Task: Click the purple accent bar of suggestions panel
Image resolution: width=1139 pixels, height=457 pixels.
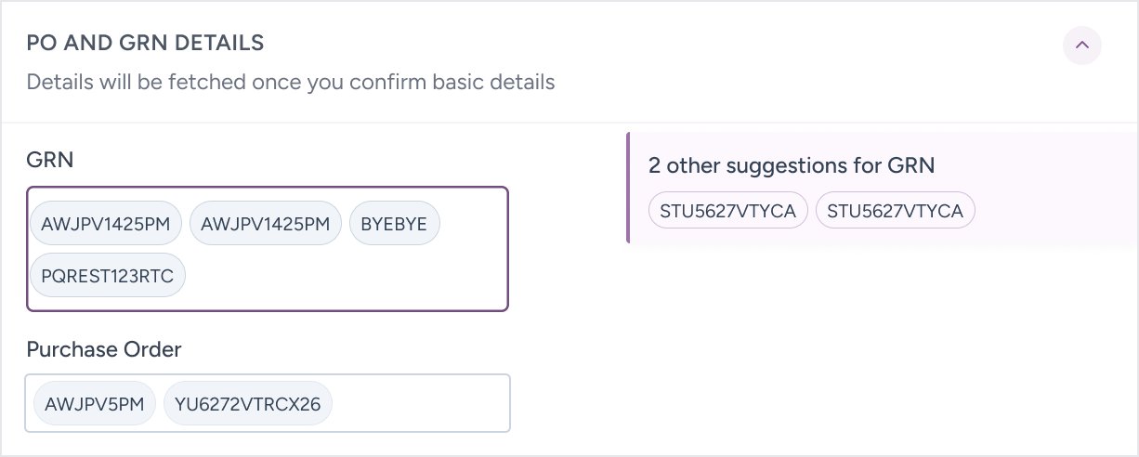Action: (x=629, y=189)
